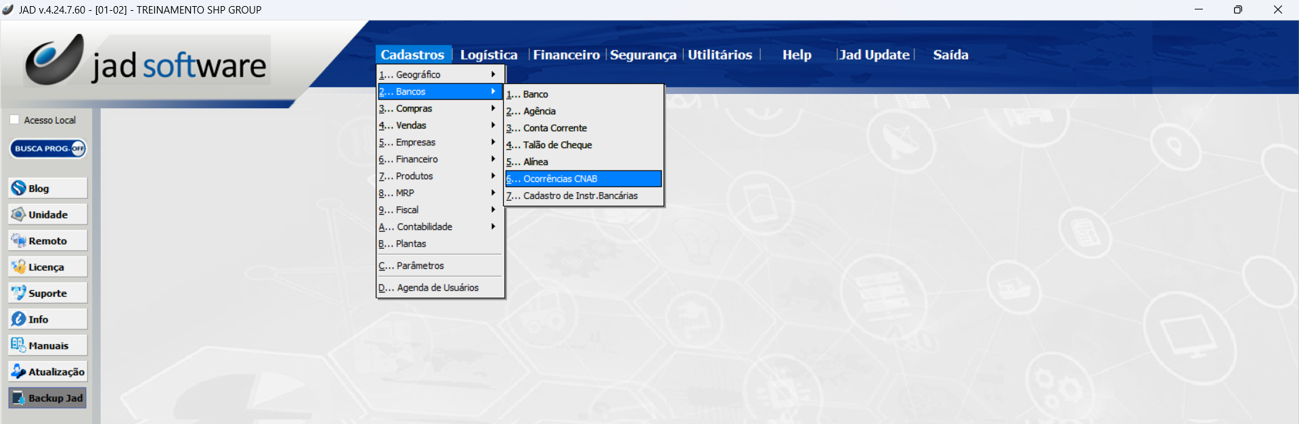Image resolution: width=1299 pixels, height=424 pixels.
Task: Enable the Acesso Local checkbox
Action: tap(15, 120)
